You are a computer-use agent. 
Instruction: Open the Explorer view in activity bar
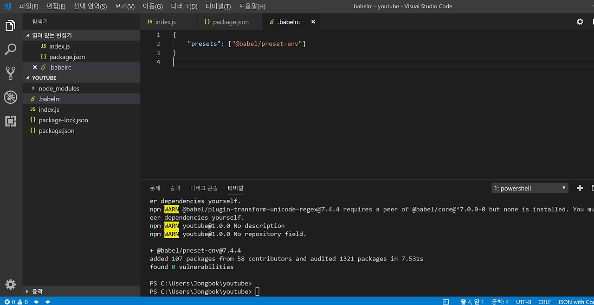pos(11,25)
